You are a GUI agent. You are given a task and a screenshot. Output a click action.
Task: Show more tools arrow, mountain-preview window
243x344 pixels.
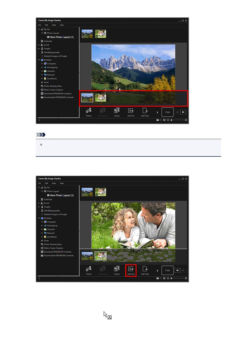[x=157, y=112]
